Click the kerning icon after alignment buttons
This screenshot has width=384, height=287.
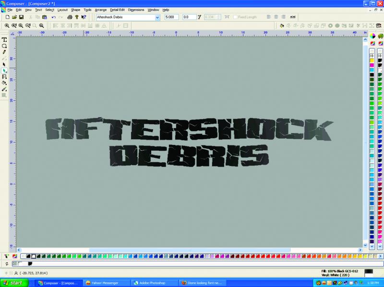(293, 17)
